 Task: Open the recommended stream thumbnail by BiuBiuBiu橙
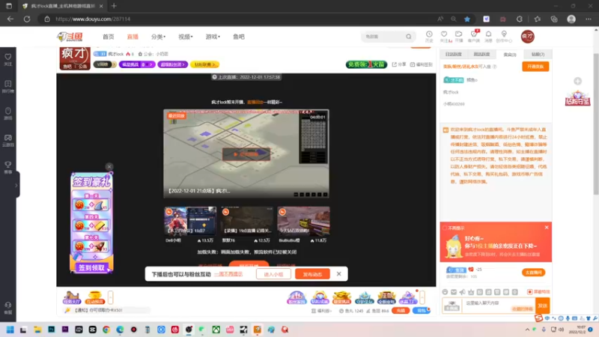point(303,221)
